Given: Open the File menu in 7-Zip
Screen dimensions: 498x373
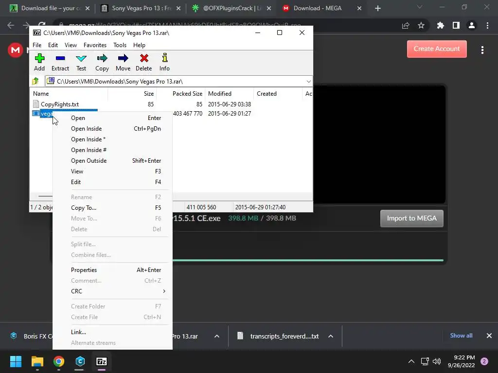Looking at the screenshot, I should pos(37,45).
